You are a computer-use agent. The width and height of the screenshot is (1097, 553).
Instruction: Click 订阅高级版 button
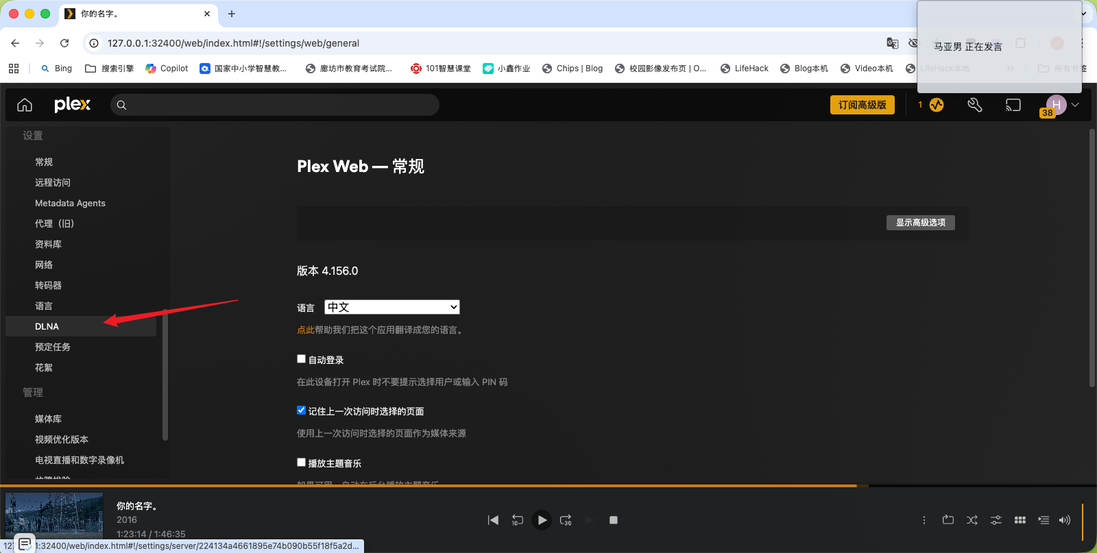pyautogui.click(x=863, y=105)
